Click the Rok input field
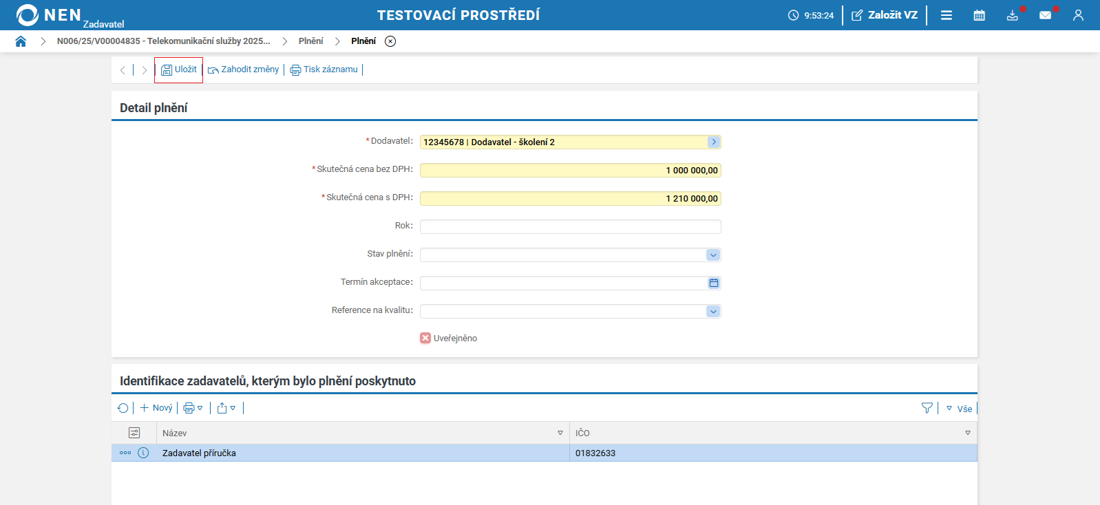This screenshot has width=1100, height=505. 571,227
